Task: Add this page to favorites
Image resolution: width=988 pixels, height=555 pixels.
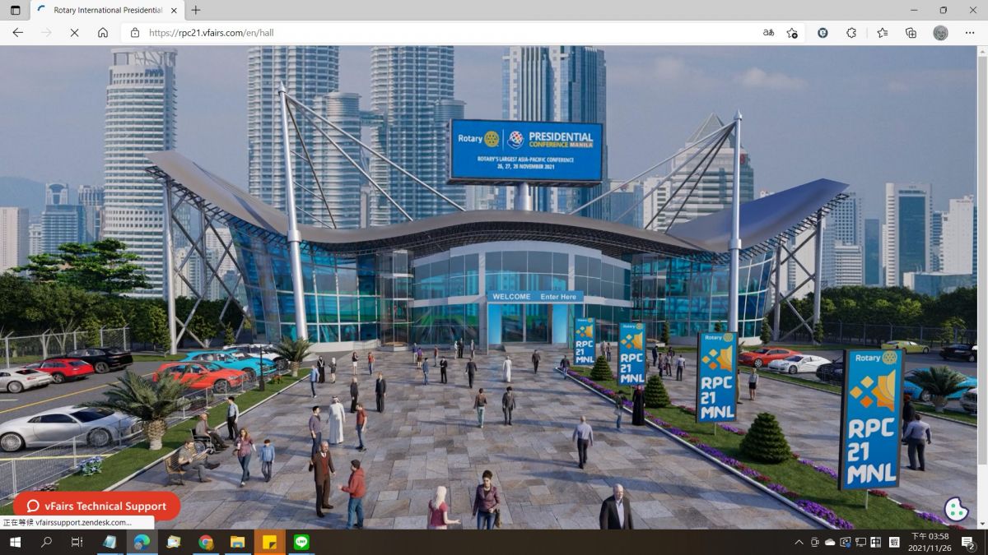Action: point(792,33)
